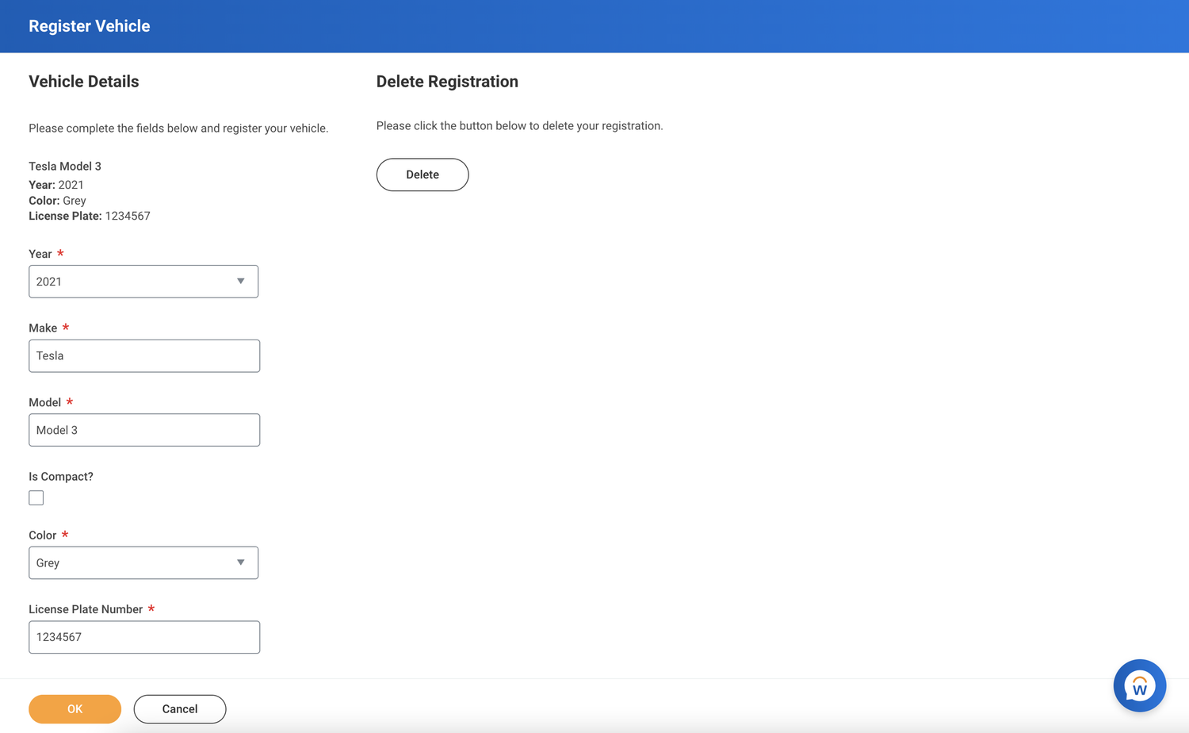Image resolution: width=1189 pixels, height=733 pixels.
Task: Click the Vehicle Details heading
Action: 83,81
